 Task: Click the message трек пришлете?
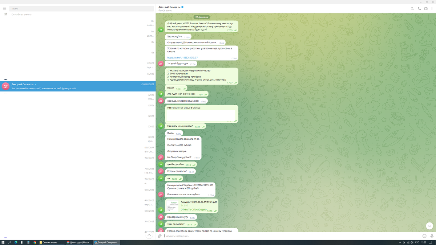pos(181,224)
